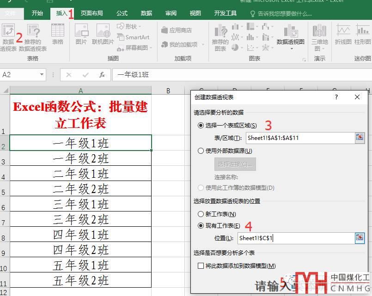Click the insert function fx icon

pyautogui.click(x=102, y=75)
